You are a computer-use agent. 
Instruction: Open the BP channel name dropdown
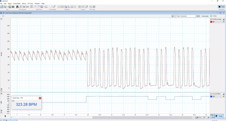pyautogui.click(x=224, y=22)
